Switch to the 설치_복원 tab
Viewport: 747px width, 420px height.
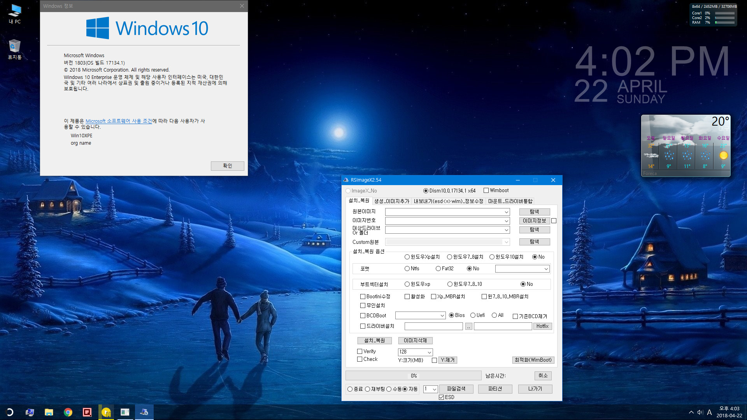359,201
